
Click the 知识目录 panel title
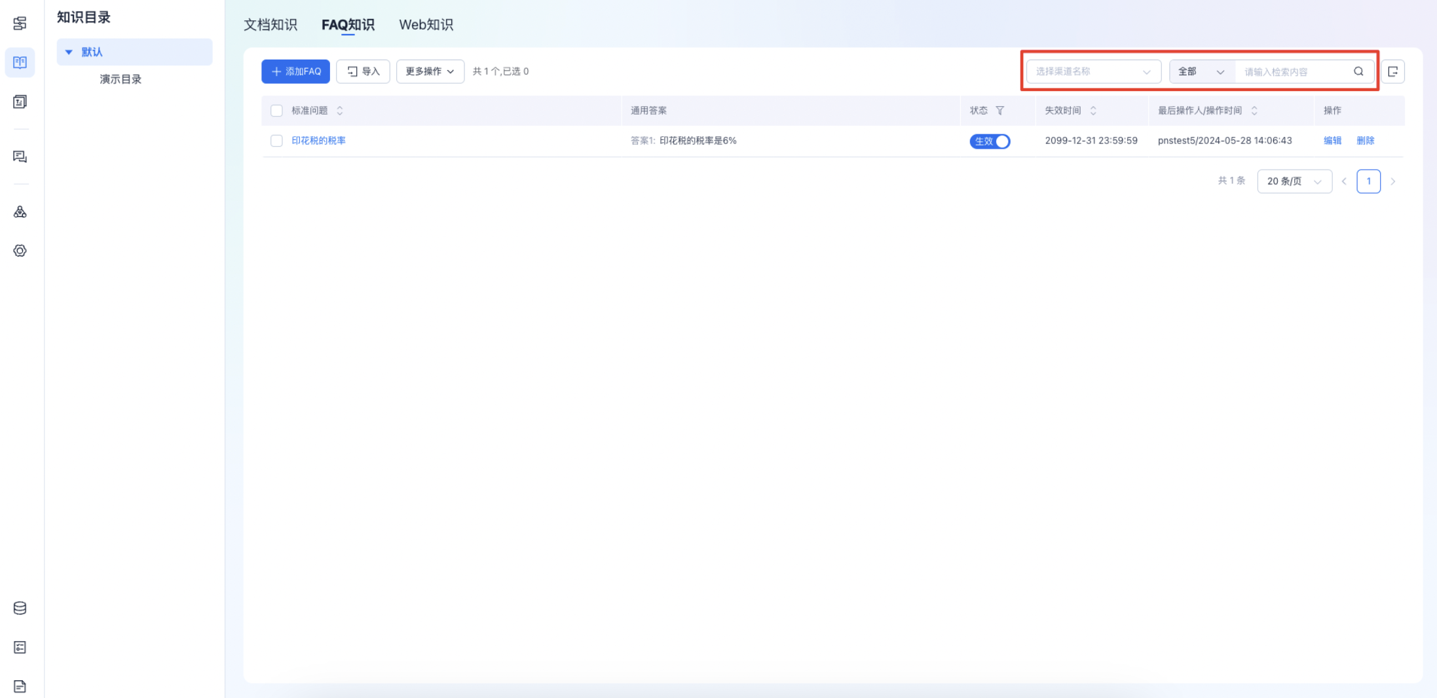84,18
